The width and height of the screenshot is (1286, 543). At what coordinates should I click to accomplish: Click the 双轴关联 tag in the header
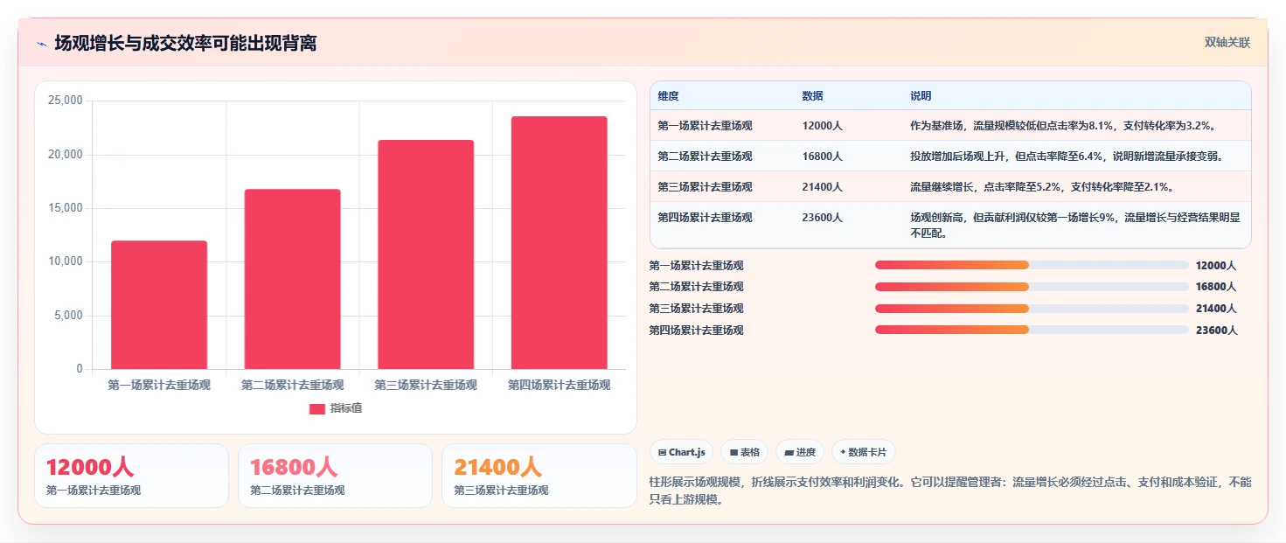(1227, 43)
